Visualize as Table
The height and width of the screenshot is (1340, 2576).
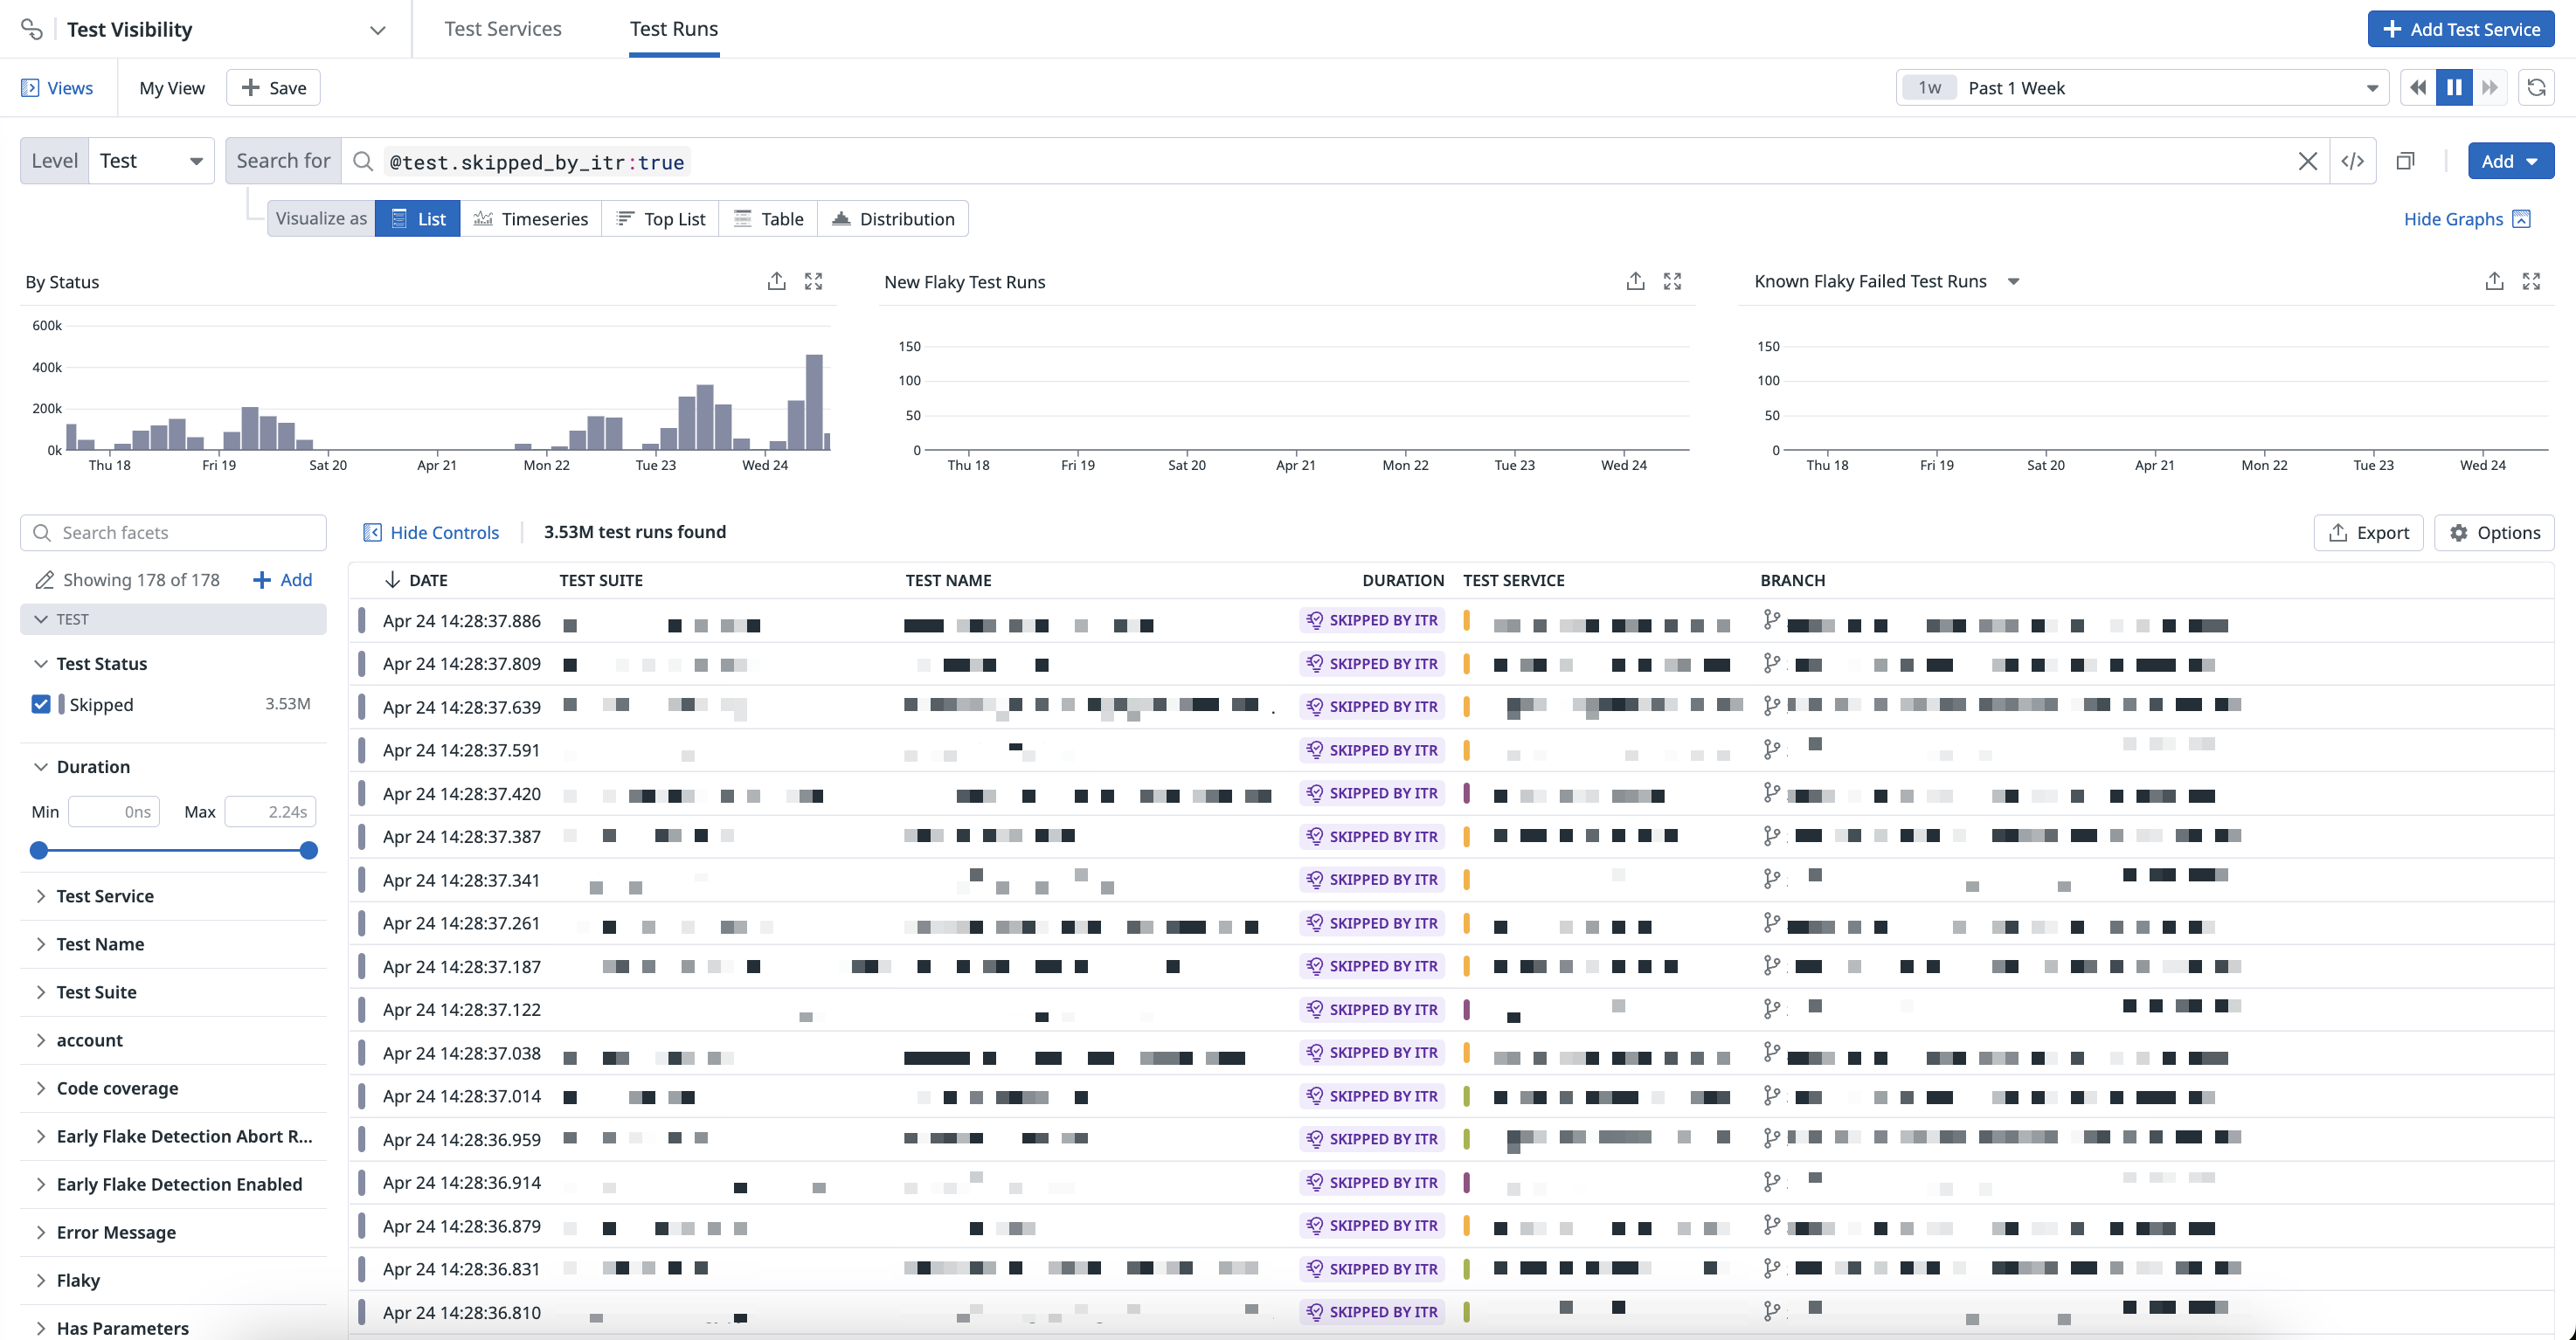coord(768,219)
